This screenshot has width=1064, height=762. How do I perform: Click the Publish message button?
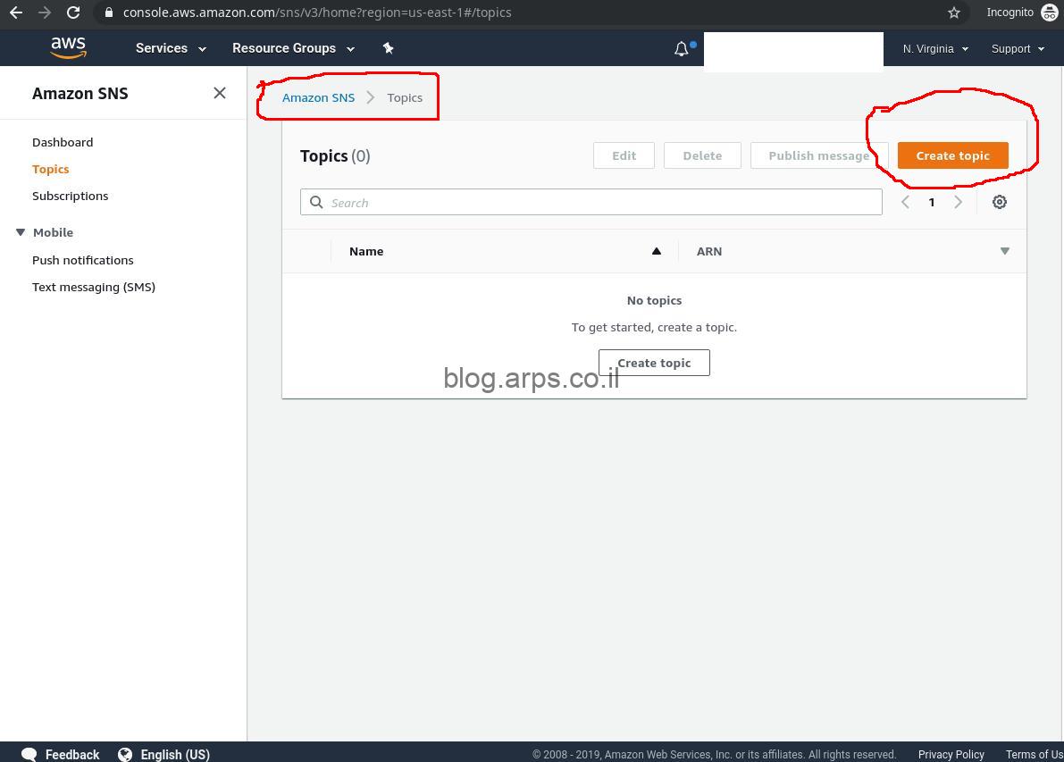(818, 155)
